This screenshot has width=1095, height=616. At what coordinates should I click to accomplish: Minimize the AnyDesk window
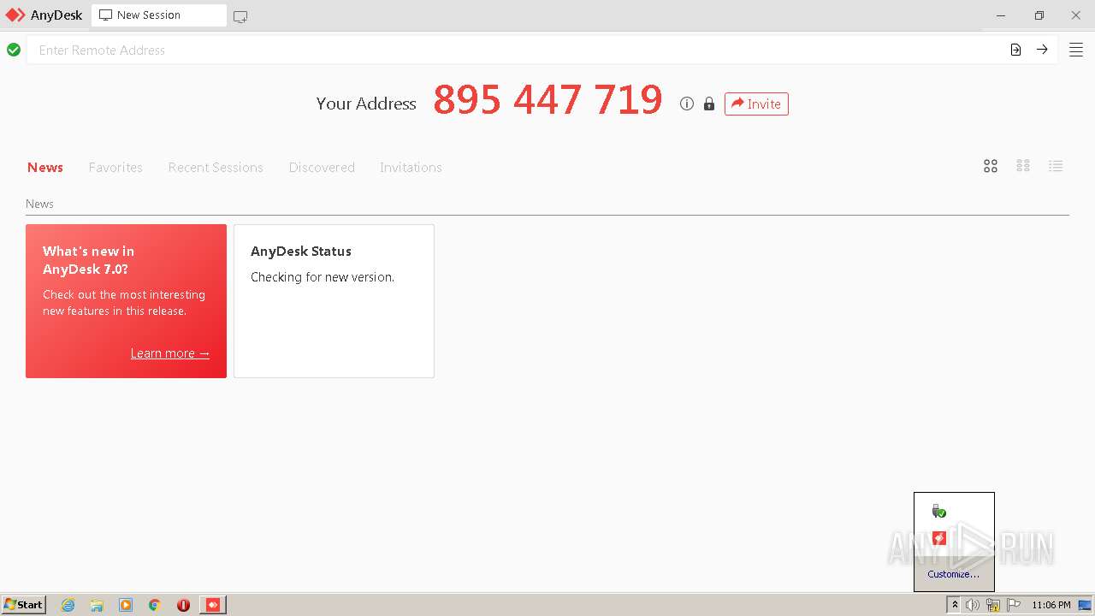click(1002, 15)
